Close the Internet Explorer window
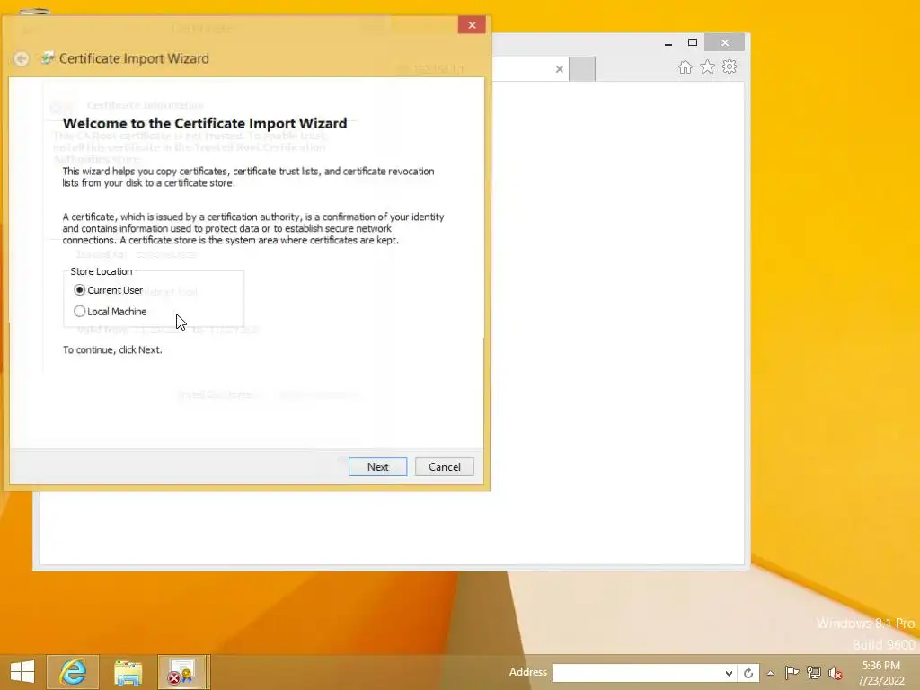The height and width of the screenshot is (690, 920). click(x=725, y=43)
